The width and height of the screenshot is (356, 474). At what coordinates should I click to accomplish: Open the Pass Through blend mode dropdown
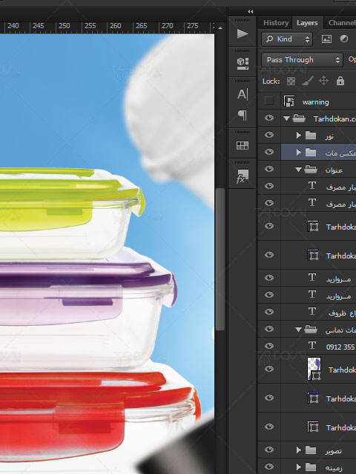pos(302,60)
